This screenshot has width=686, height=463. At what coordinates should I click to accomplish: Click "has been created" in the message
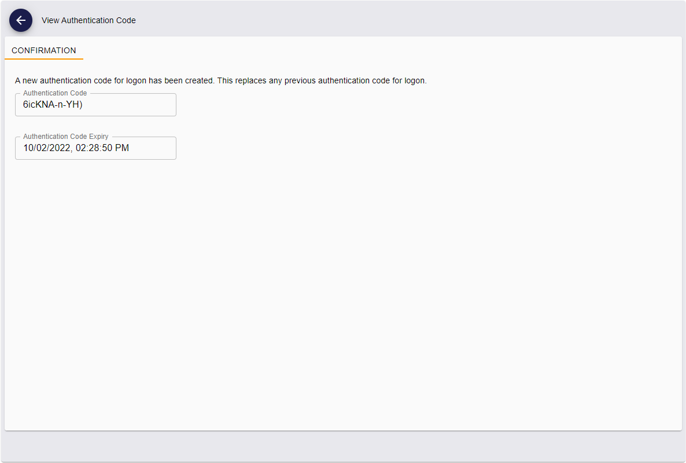[x=181, y=80]
